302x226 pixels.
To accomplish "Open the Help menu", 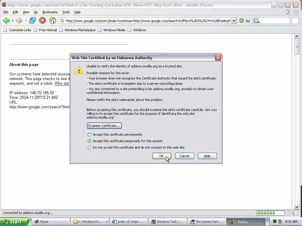I will click(78, 12).
